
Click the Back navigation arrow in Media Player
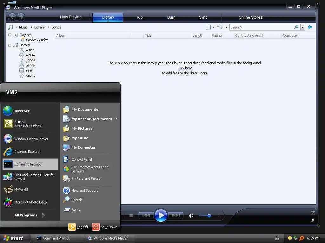[12, 17]
